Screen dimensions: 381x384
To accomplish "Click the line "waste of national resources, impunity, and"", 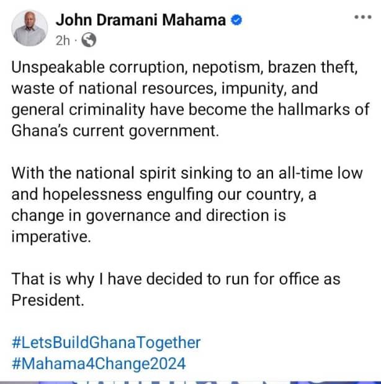I will pos(164,89).
